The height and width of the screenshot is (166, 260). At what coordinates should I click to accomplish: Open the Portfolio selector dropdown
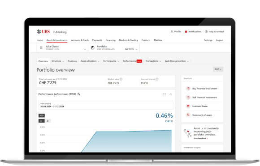click(114, 48)
